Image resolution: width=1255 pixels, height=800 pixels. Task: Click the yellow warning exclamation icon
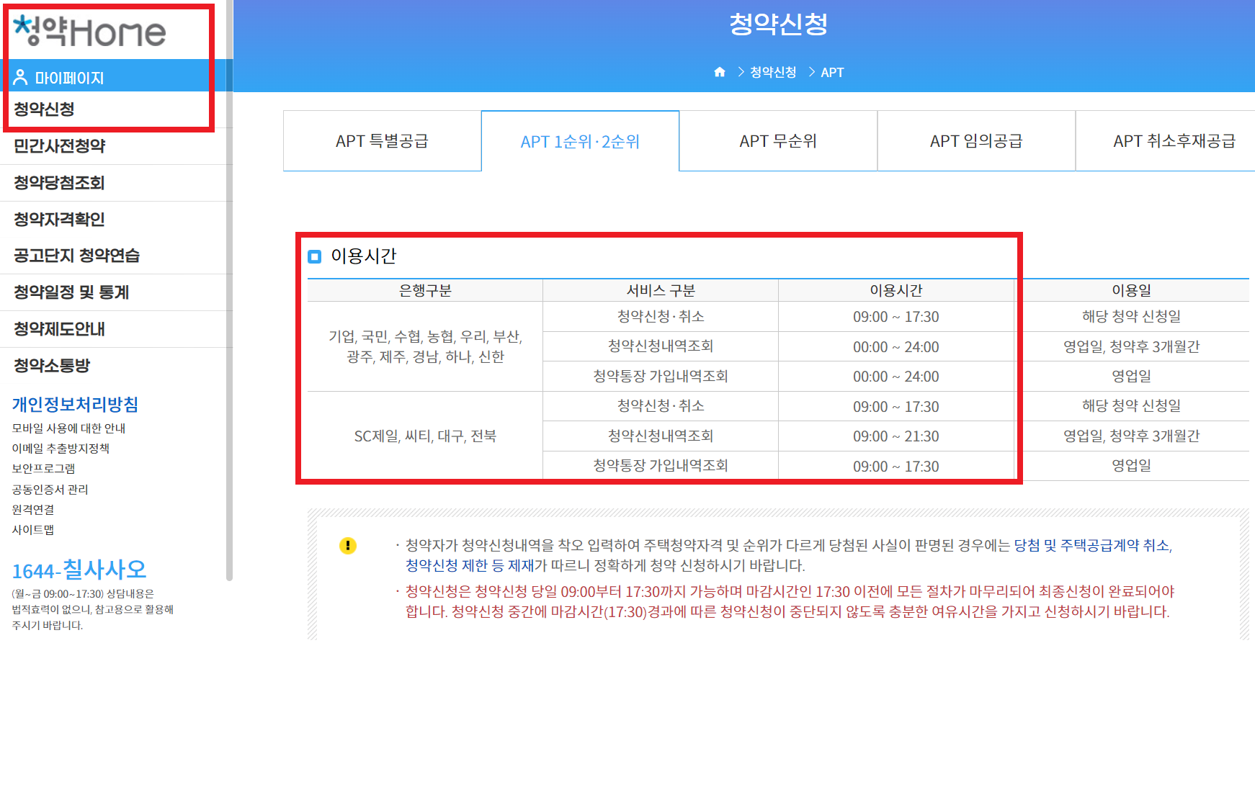pyautogui.click(x=349, y=546)
